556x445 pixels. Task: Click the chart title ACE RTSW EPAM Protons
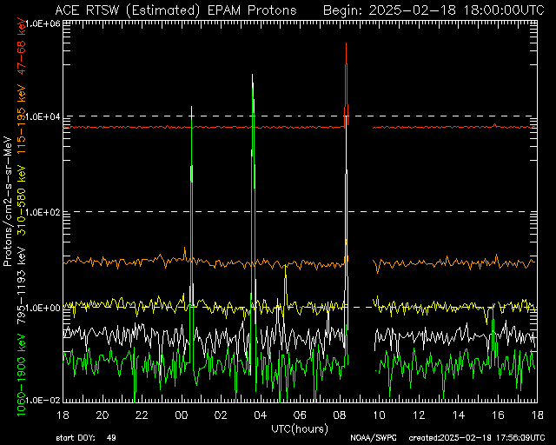click(175, 10)
